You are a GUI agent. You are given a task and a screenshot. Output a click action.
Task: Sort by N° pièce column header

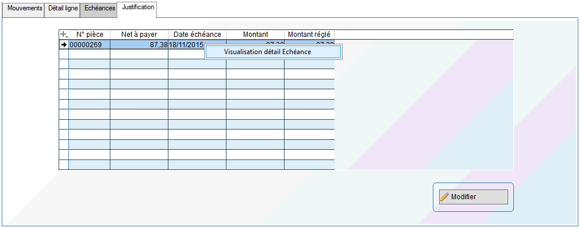[x=90, y=35]
